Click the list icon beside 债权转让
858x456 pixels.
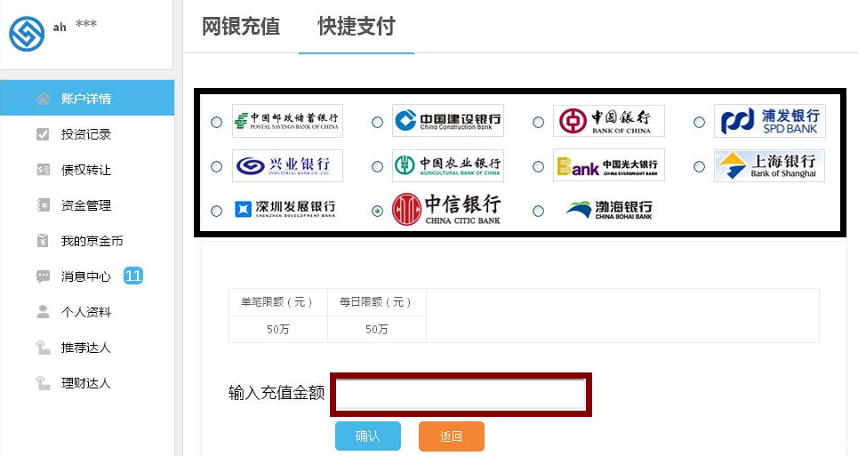coord(43,170)
